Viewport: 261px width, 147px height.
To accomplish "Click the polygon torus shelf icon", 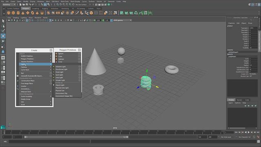I will (x=33, y=13).
